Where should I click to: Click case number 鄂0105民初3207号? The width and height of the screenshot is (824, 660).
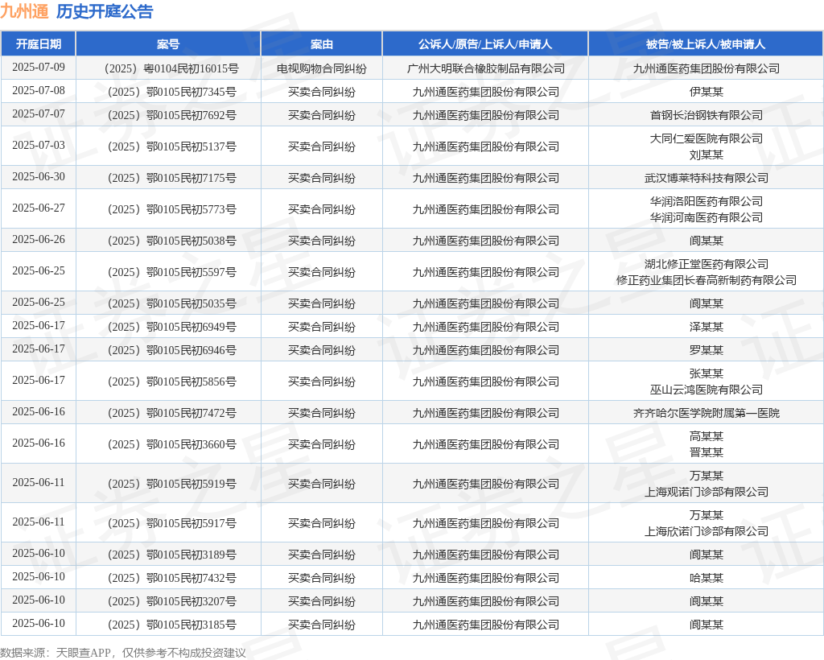coord(171,601)
